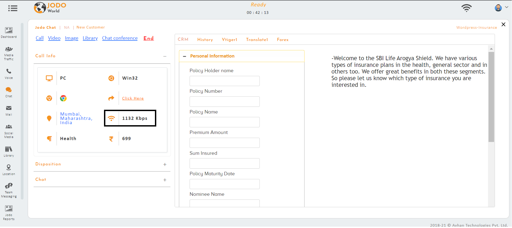Click the Jodo Chat heading
512x228 pixels.
46,27
